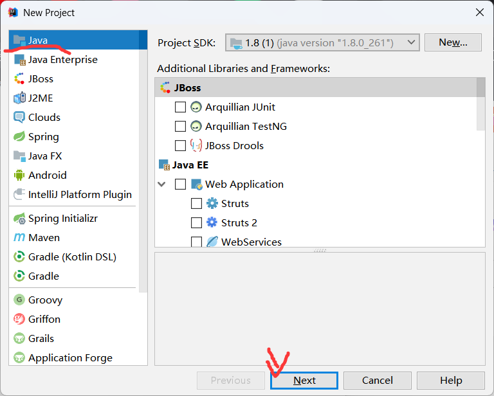Image resolution: width=494 pixels, height=396 pixels.
Task: Close the New Project dialog
Action: coord(479,13)
